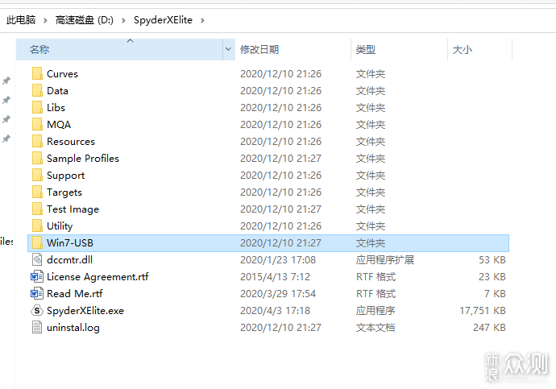
Task: Go to 此电脑 in the breadcrumb
Action: 21,20
